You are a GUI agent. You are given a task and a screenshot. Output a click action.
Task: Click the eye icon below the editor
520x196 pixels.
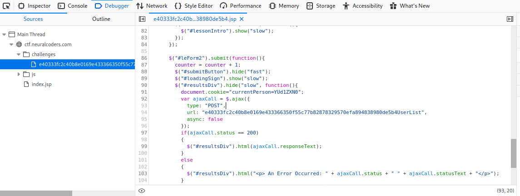142,191
